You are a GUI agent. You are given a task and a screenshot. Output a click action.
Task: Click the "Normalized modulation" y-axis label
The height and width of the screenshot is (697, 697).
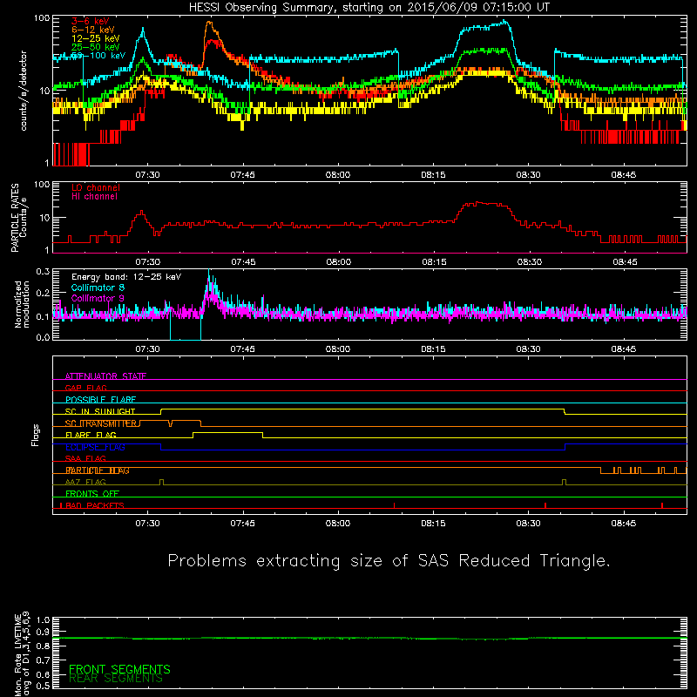pos(22,304)
